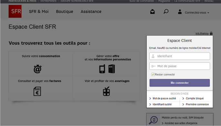Select the Groupe Numericable-SFR tab
Image resolution: width=221 pixels, height=126 pixels.
pyautogui.click(x=77, y=1)
